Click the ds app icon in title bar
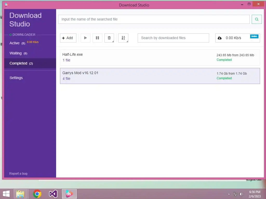This screenshot has width=266, height=199. [x=6, y=5]
